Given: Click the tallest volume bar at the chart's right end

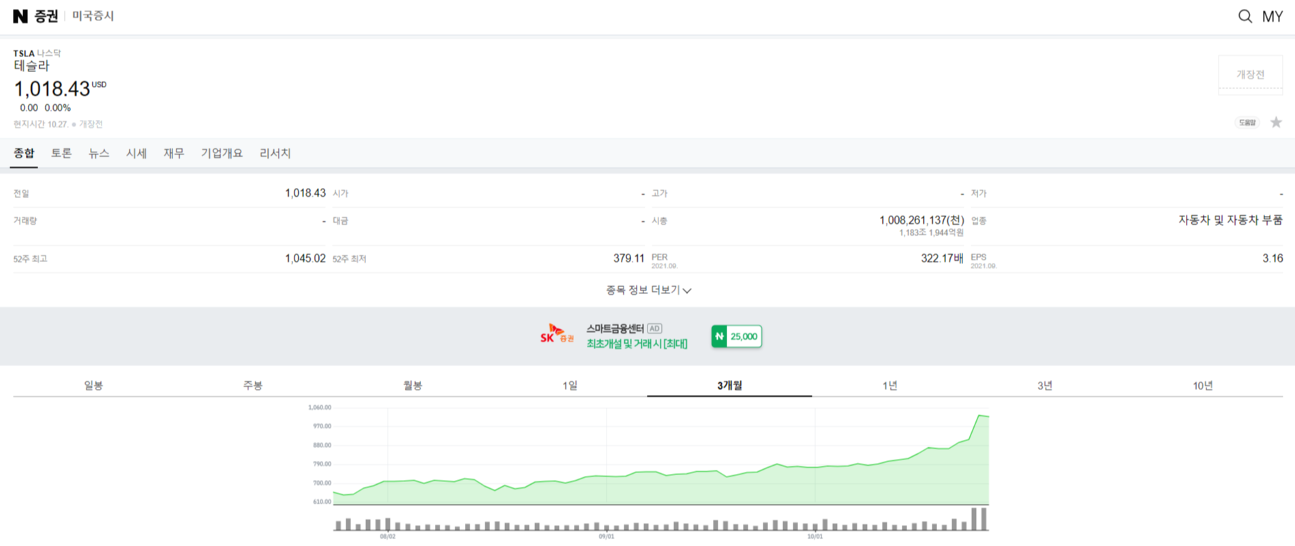Looking at the screenshot, I should 983,519.
